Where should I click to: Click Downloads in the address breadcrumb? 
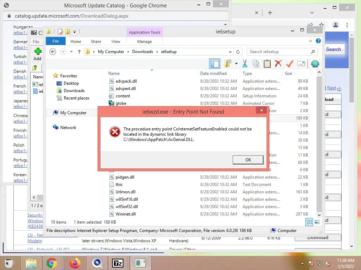142,52
